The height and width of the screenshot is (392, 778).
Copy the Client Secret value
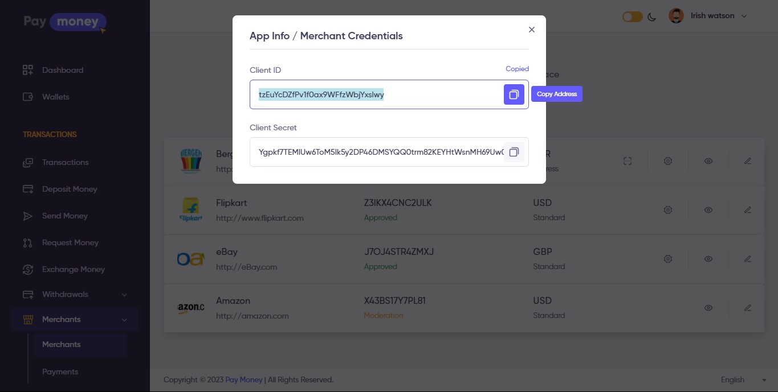(x=514, y=152)
